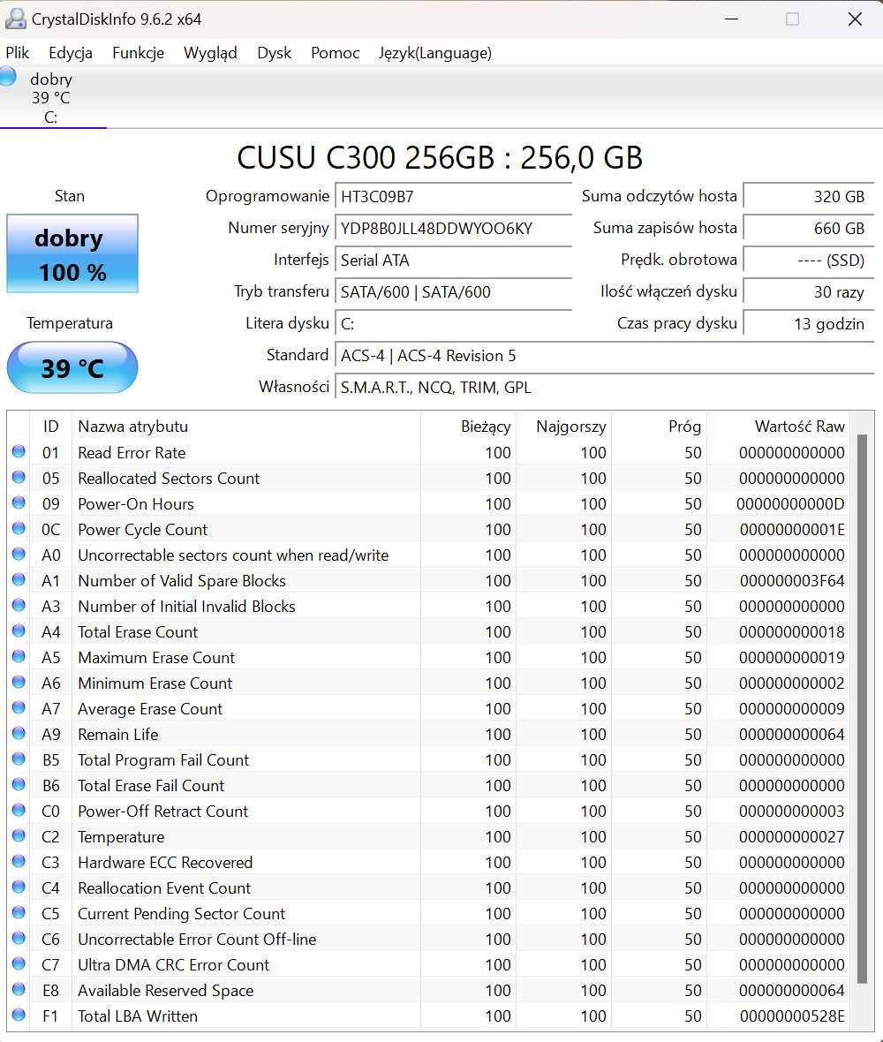Select the dobry 39 °C C: disk tab
The height and width of the screenshot is (1042, 883).
[x=53, y=97]
